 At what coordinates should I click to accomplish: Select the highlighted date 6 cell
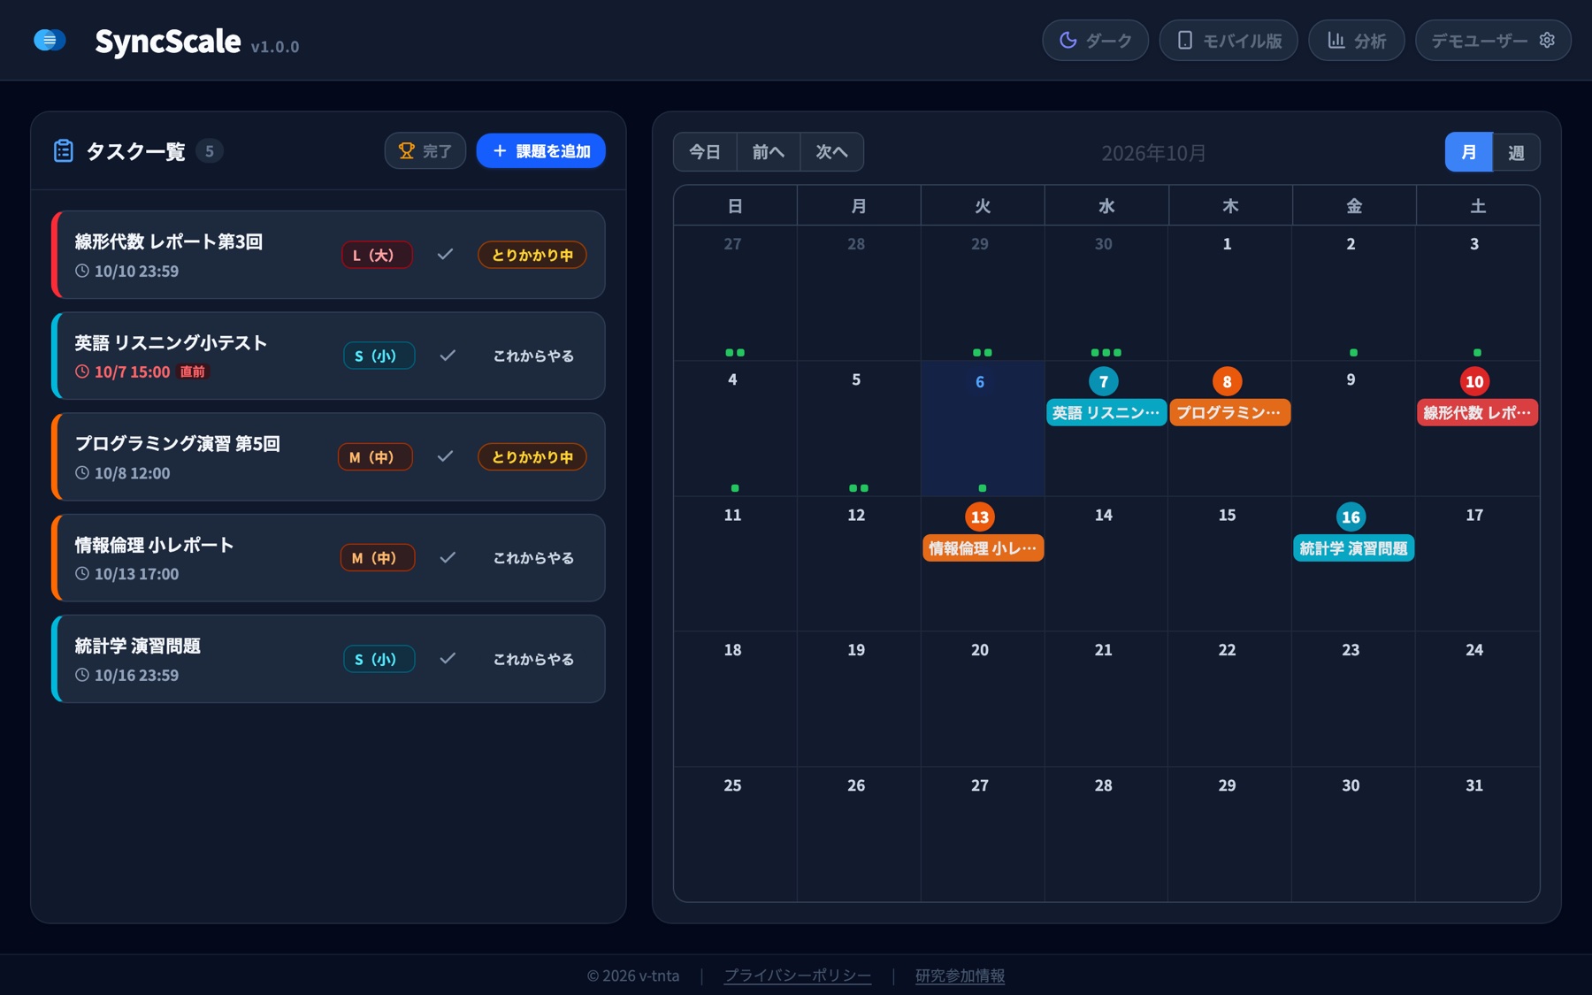tap(983, 428)
